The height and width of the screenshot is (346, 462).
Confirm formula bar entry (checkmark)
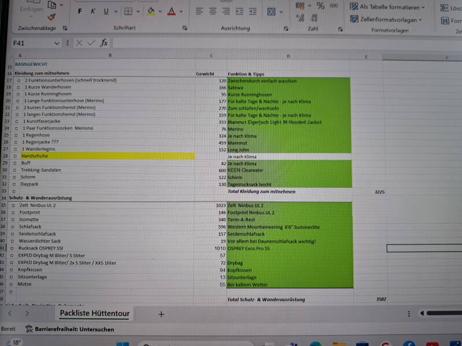click(x=91, y=43)
